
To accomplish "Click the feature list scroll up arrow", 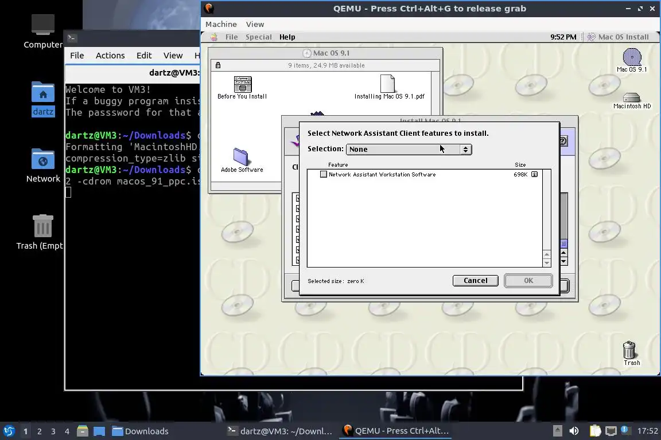I will [x=547, y=254].
